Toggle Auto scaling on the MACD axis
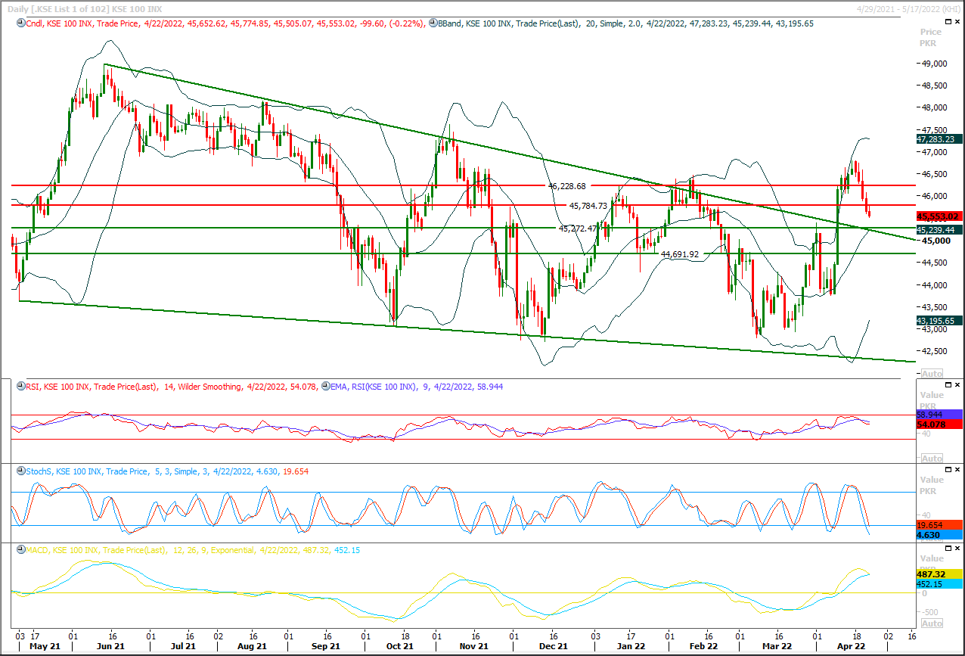Viewport: 965px width, 656px height. click(932, 623)
